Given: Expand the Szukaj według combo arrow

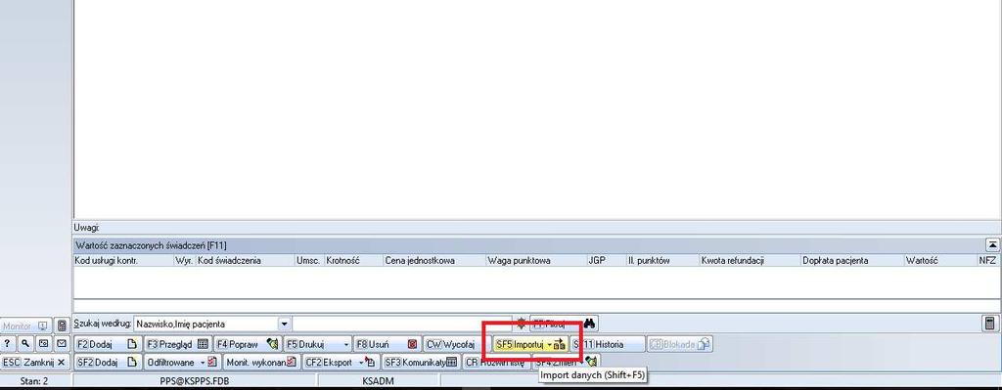Looking at the screenshot, I should coord(285,324).
